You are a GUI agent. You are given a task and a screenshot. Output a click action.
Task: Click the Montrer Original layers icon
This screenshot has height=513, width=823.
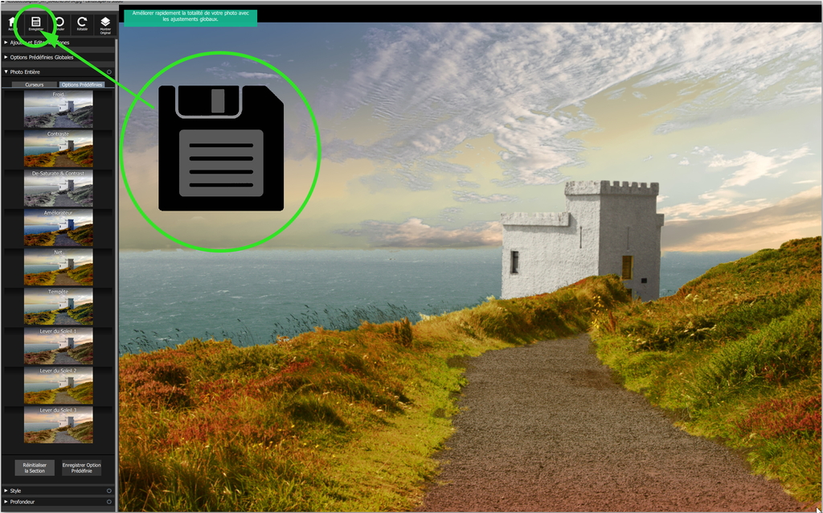click(x=105, y=23)
